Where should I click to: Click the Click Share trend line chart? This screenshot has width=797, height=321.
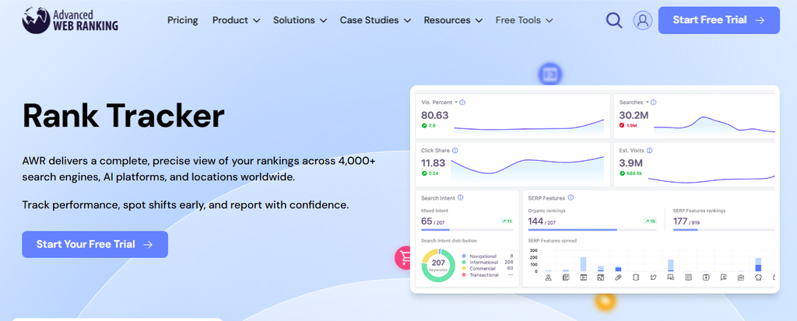527,169
